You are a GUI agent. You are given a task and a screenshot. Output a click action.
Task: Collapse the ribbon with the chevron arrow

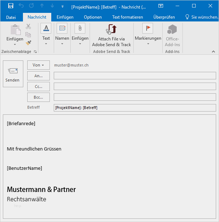[x=213, y=51]
